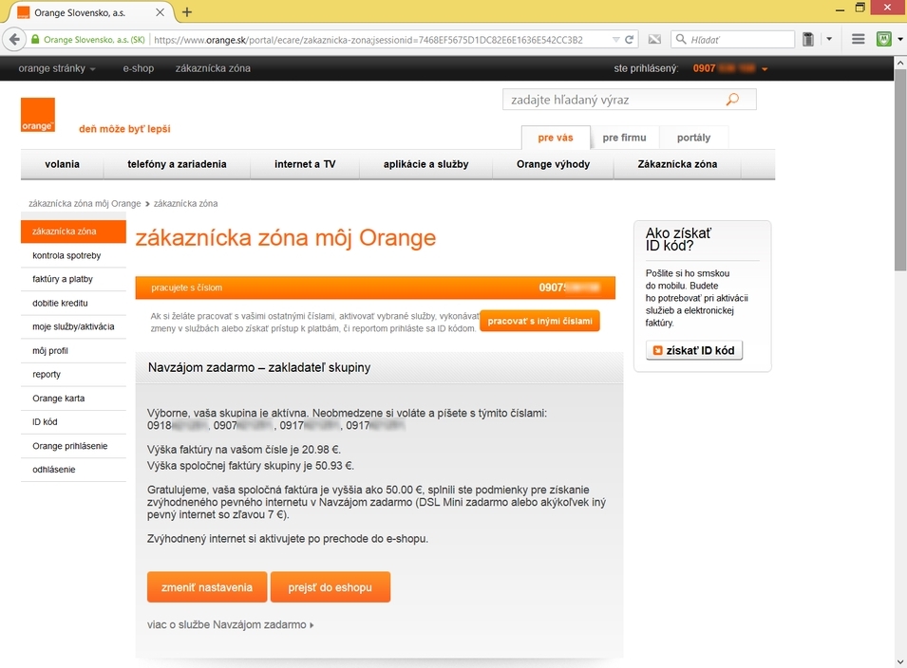Click the Navzájom zadarmo – zakladateľ skupiny heading
The height and width of the screenshot is (668, 907).
[259, 367]
